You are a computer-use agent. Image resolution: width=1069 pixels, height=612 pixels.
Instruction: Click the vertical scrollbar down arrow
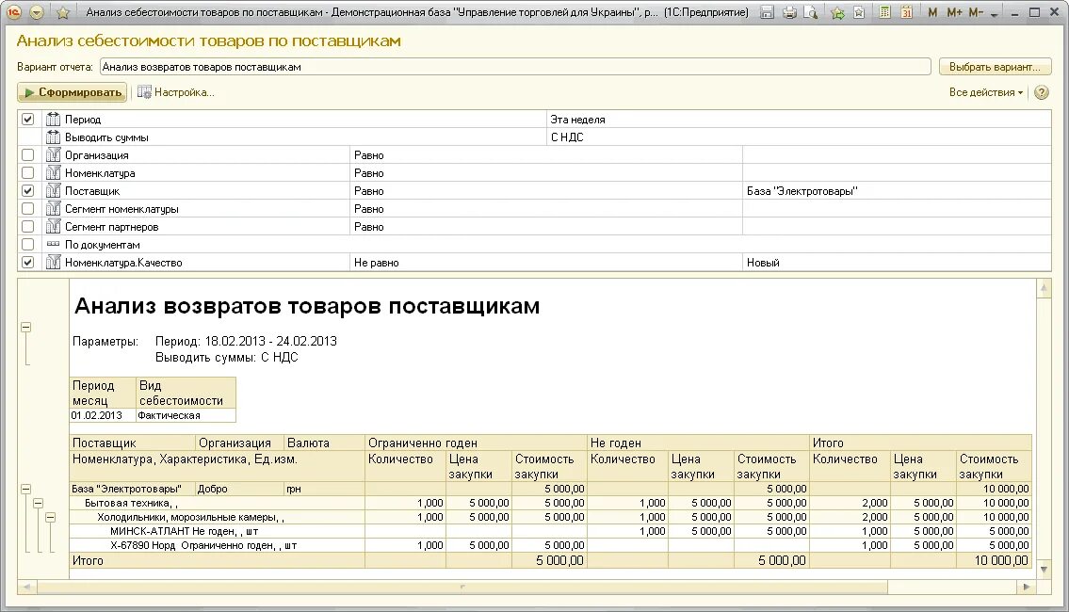[1044, 569]
